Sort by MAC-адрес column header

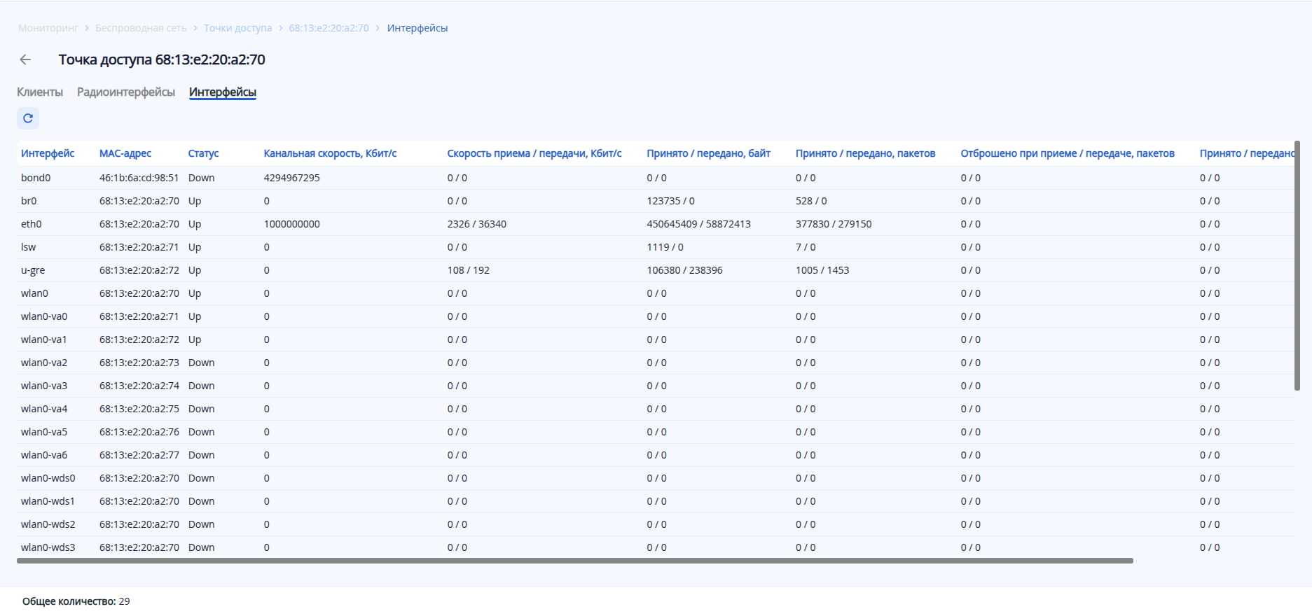(x=125, y=153)
